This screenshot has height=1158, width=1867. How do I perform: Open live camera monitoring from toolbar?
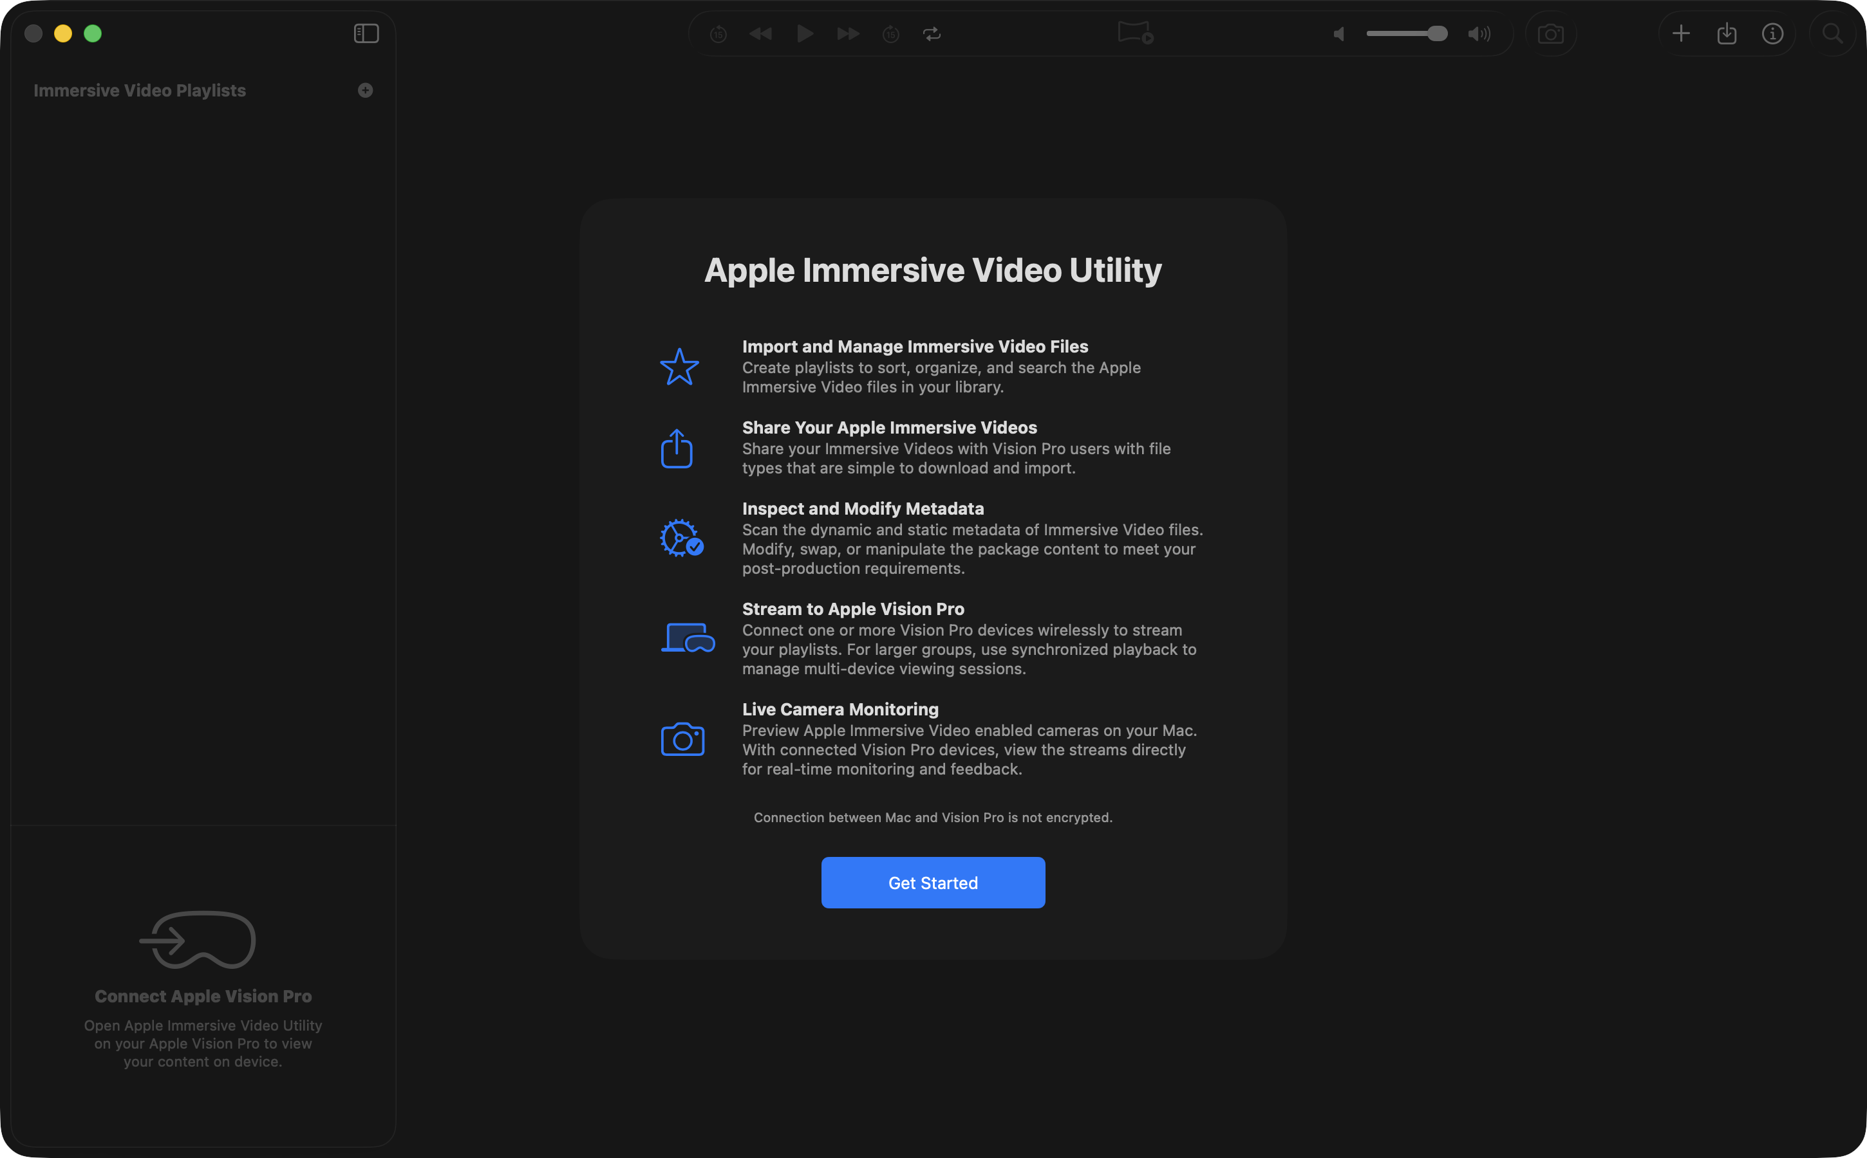click(x=1550, y=33)
